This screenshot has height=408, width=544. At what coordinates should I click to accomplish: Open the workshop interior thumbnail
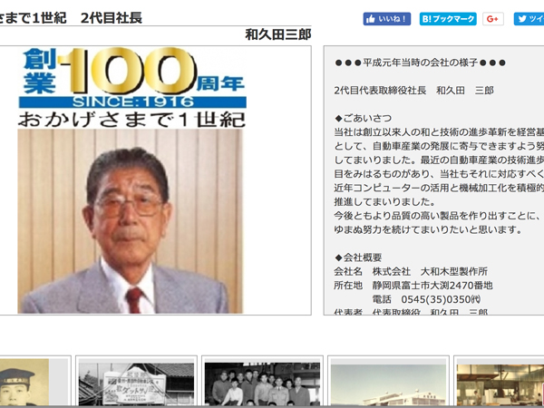pos(500,384)
